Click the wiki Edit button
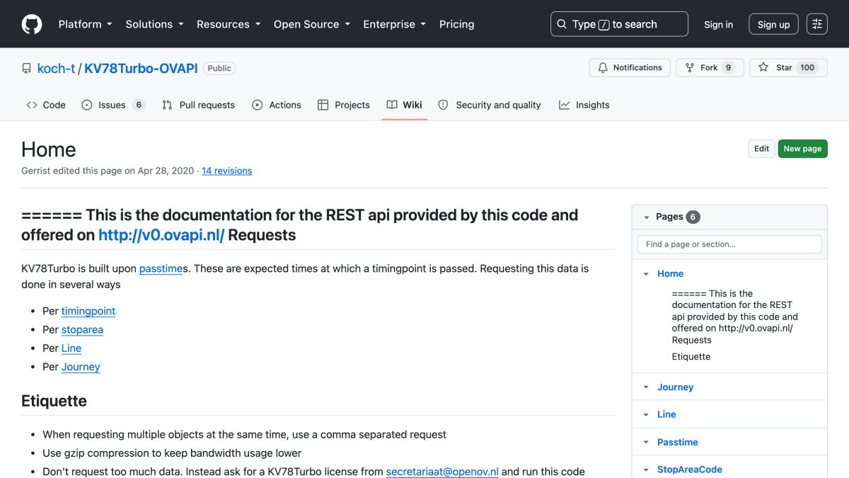The width and height of the screenshot is (849, 478). point(761,149)
